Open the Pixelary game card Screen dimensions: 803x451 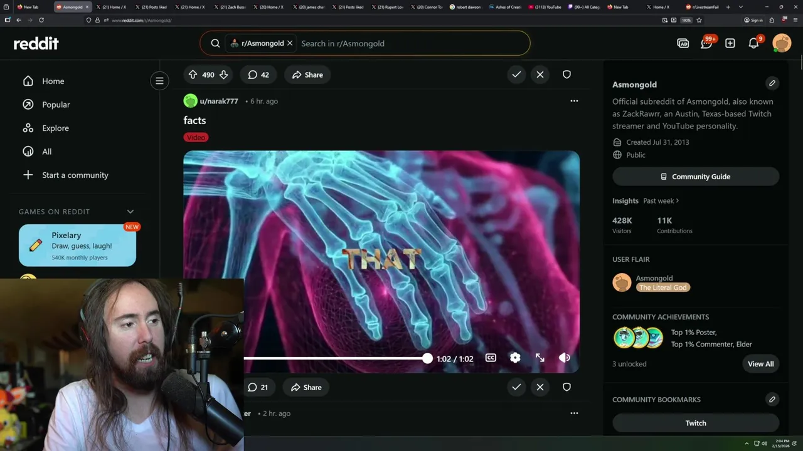[x=77, y=246]
